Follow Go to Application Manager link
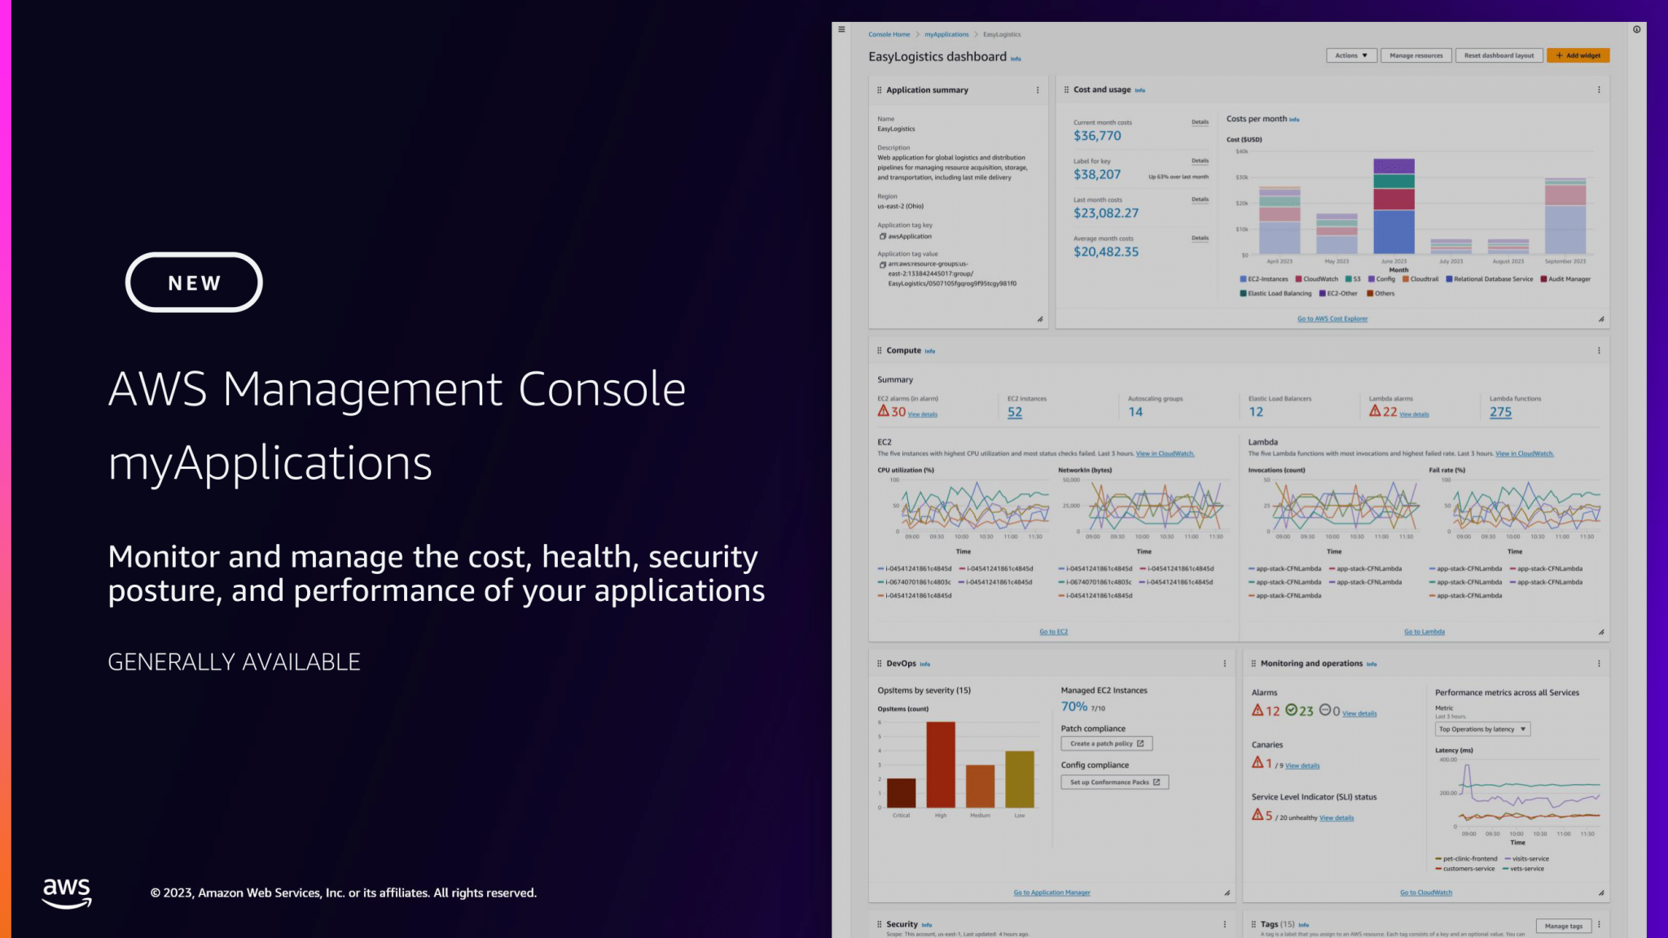Image resolution: width=1668 pixels, height=938 pixels. pos(1051,893)
